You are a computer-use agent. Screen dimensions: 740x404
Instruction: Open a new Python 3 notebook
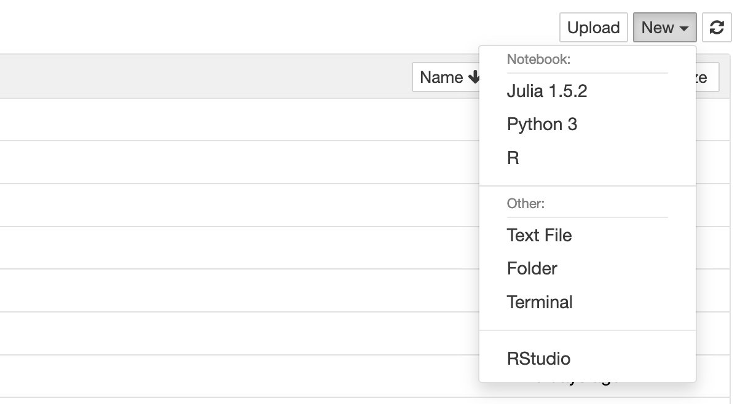[543, 124]
